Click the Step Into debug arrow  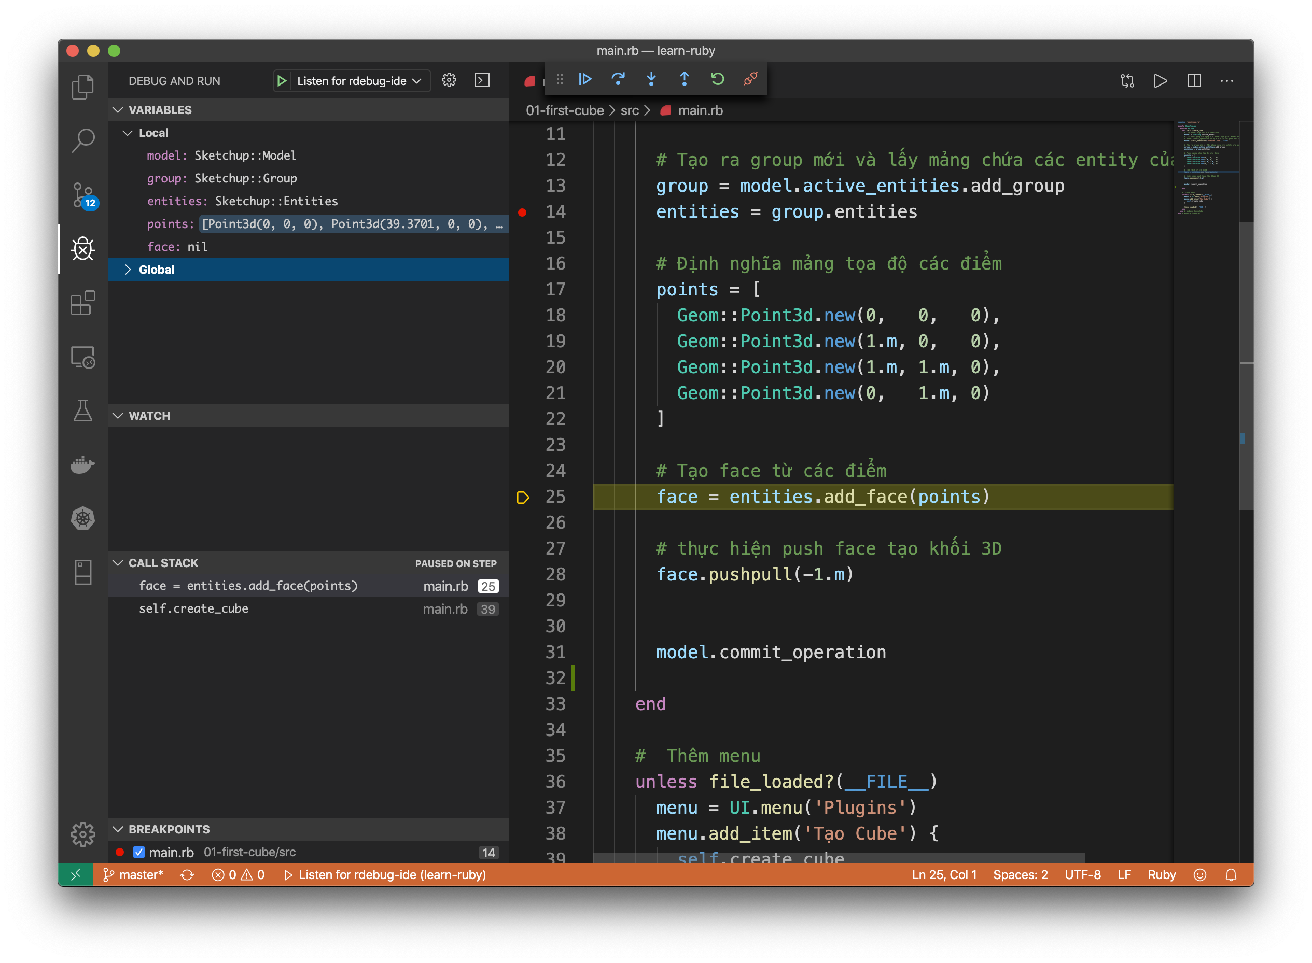pos(651,79)
